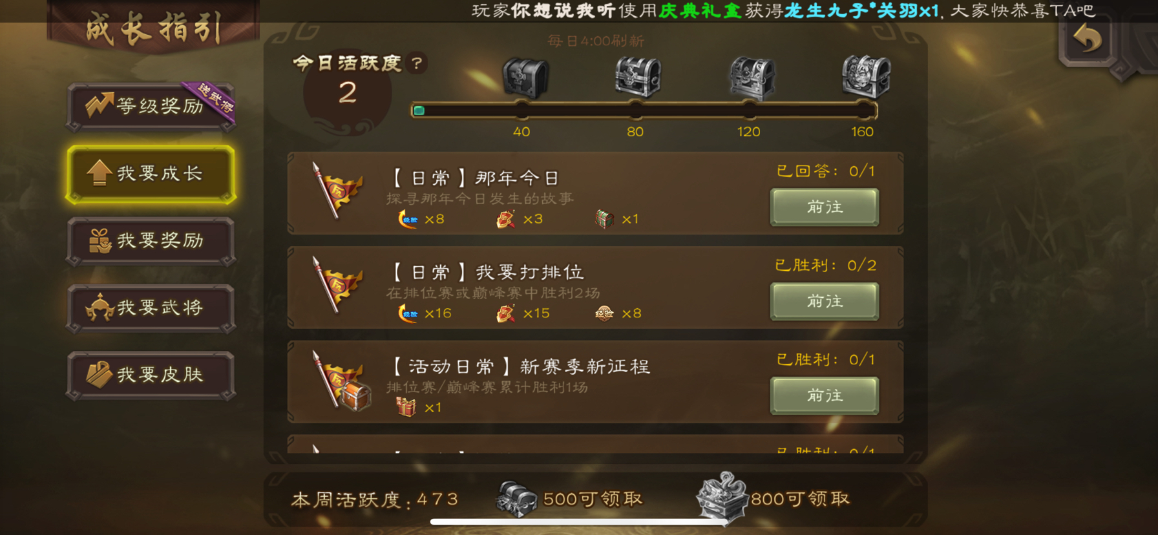Click 前往 for the 我要打排位 quest

coord(825,301)
